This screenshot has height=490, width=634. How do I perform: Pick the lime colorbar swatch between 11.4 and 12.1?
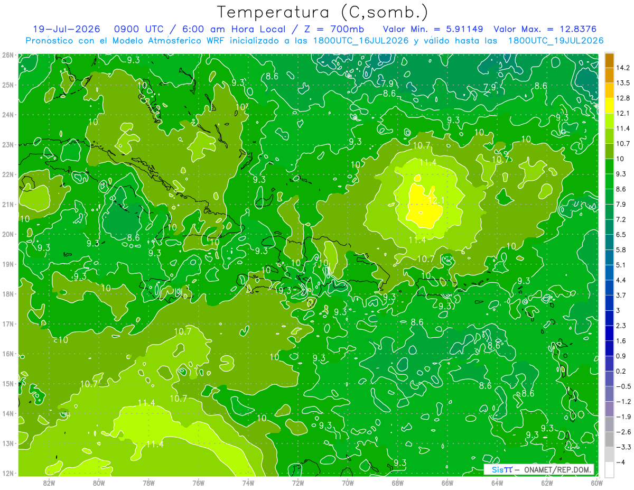609,121
